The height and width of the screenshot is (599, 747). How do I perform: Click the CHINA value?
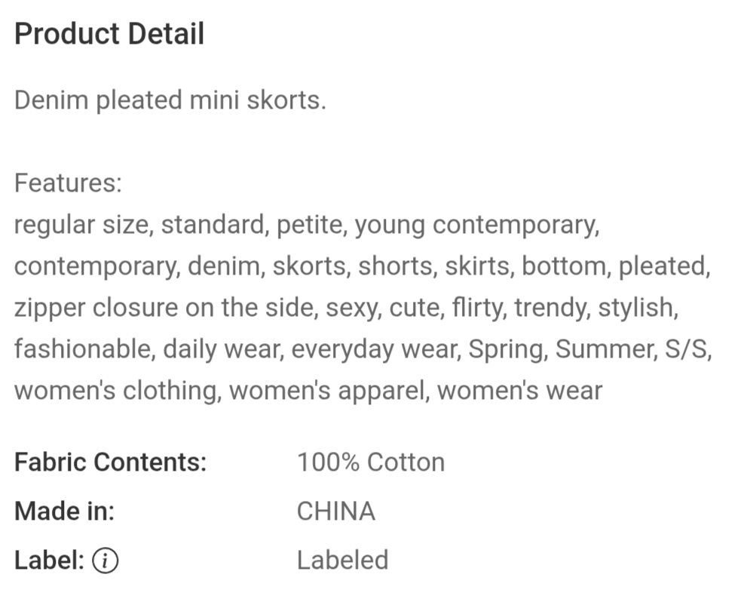tap(336, 511)
